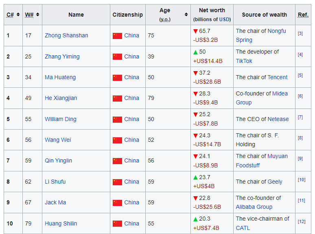Viewport: 315px width, 234px height.
Task: Click China flag in Jack Ma row
Action: click(x=117, y=203)
